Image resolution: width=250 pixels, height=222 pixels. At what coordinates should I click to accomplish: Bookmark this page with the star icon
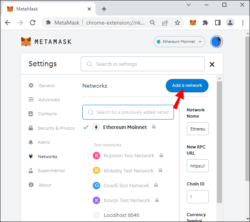177,23
